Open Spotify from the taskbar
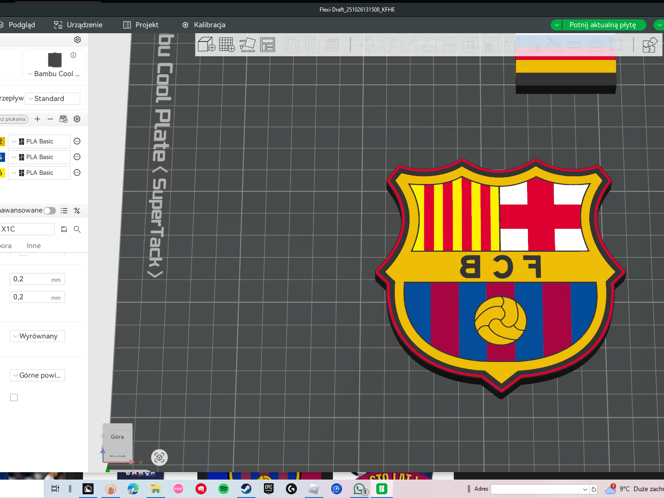The width and height of the screenshot is (664, 498). point(224,489)
